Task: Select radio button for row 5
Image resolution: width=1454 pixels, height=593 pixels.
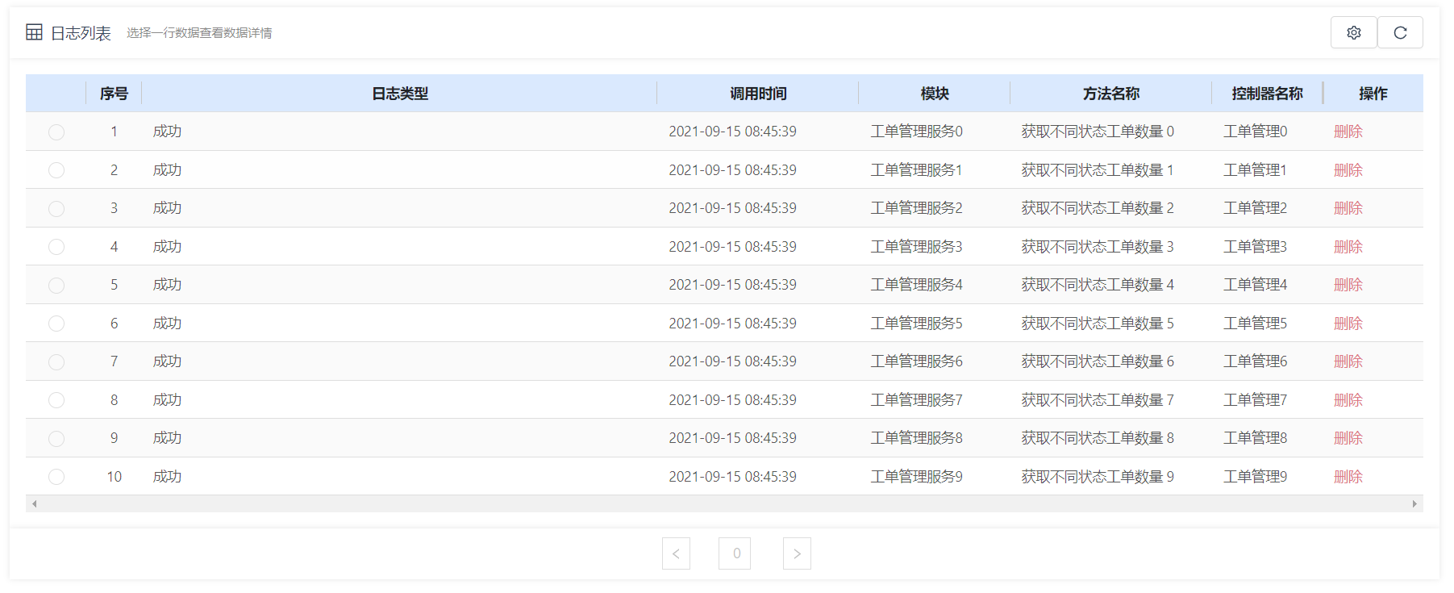Action: pos(56,285)
